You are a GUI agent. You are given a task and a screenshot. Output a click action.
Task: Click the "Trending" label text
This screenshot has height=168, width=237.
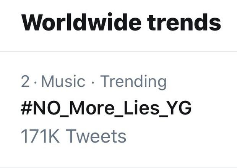133,82
